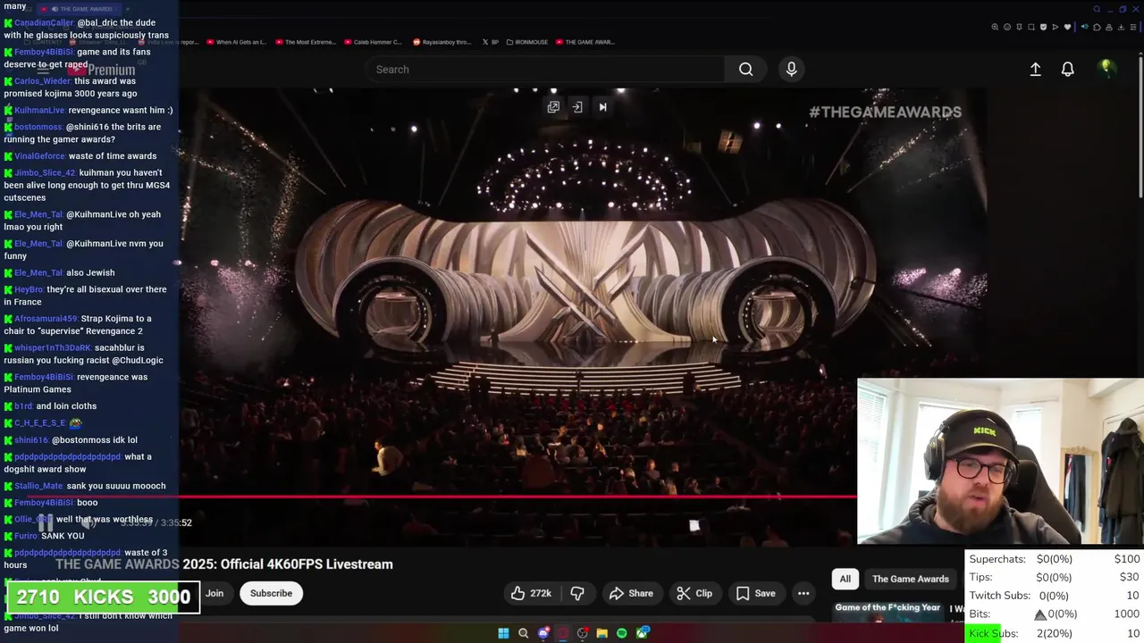Create a clip with the Clip button
Viewport: 1144px width, 643px height.
pyautogui.click(x=694, y=593)
